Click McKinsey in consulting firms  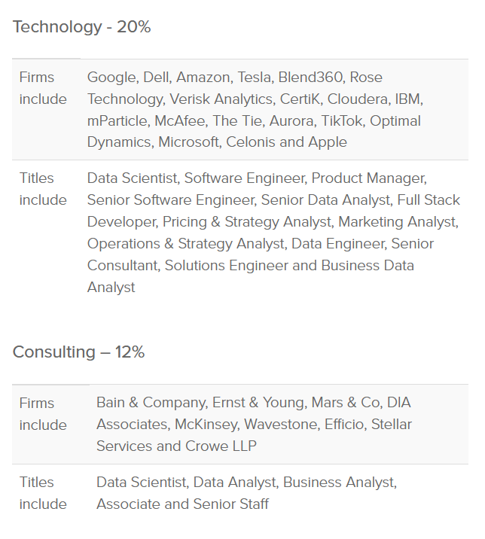click(x=206, y=425)
